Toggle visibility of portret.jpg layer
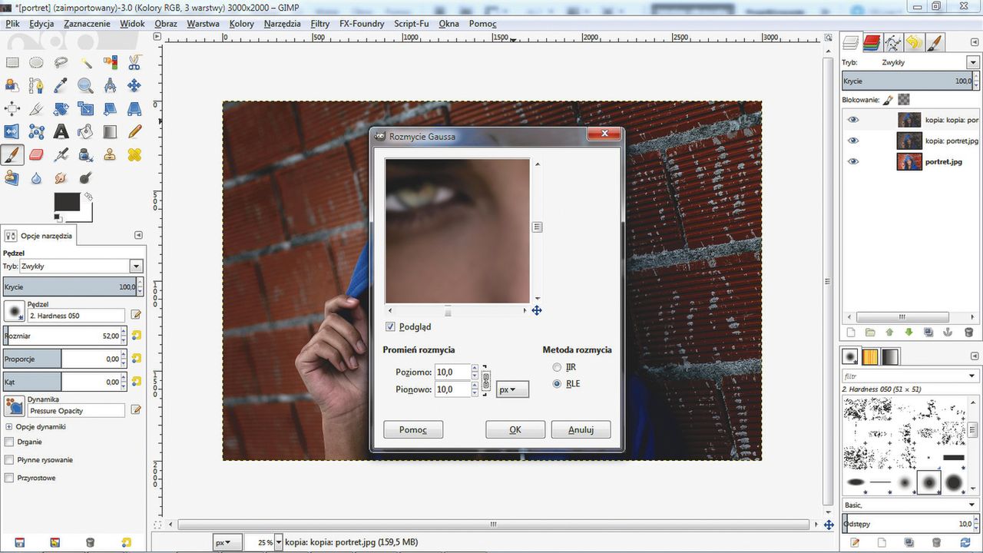The width and height of the screenshot is (983, 553). click(x=852, y=161)
